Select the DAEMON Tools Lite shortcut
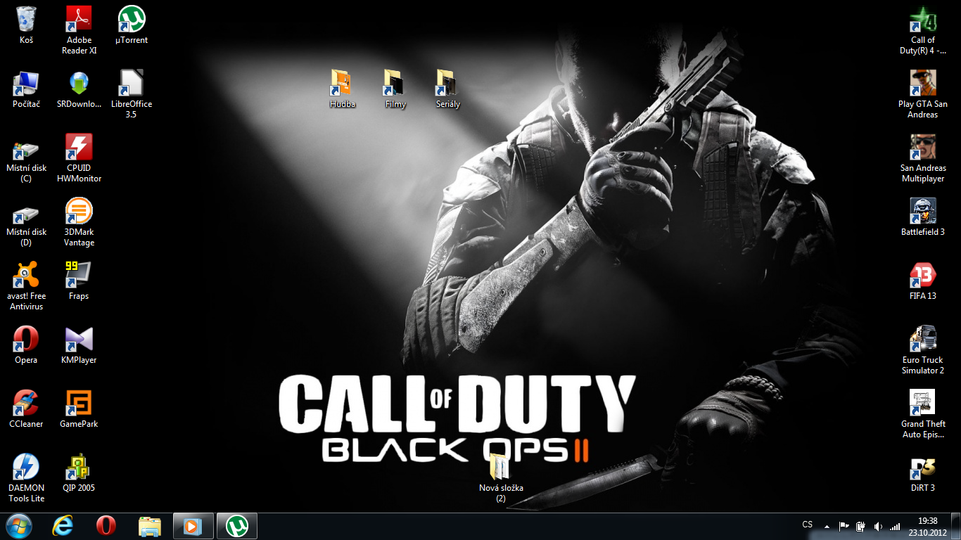This screenshot has height=540, width=961. tap(26, 478)
